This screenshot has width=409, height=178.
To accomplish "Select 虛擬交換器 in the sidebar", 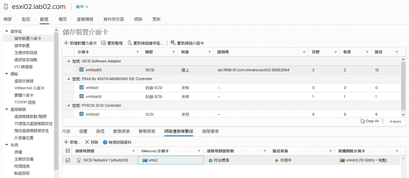I will [x=24, y=81].
